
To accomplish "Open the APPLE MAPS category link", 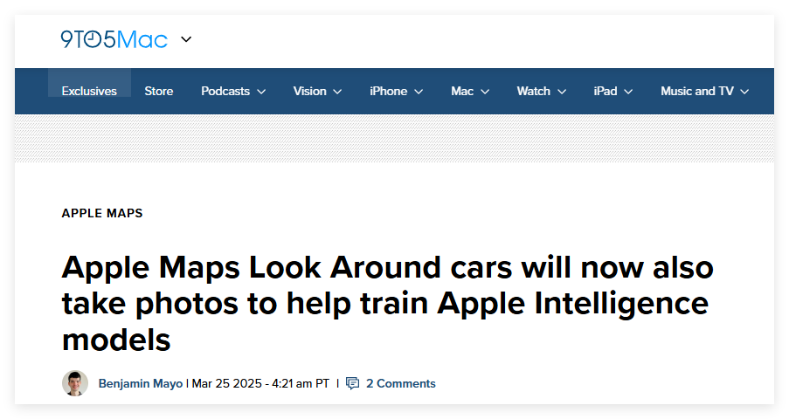I will (x=102, y=213).
